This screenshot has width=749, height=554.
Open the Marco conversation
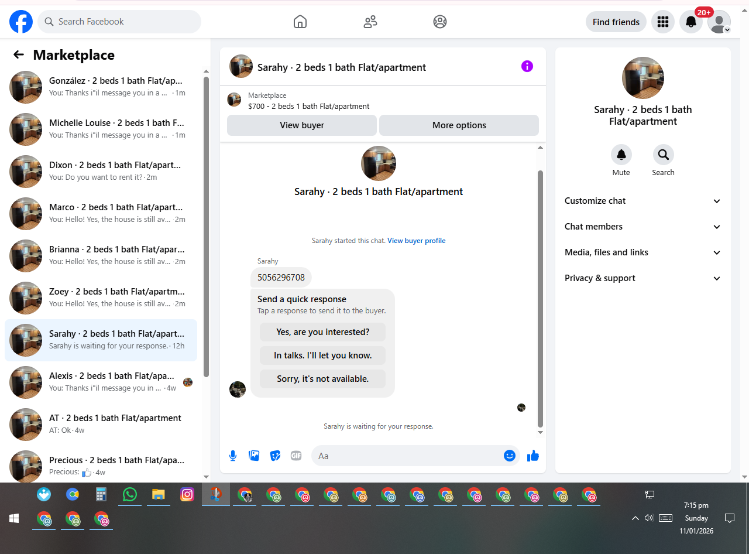pyautogui.click(x=101, y=214)
